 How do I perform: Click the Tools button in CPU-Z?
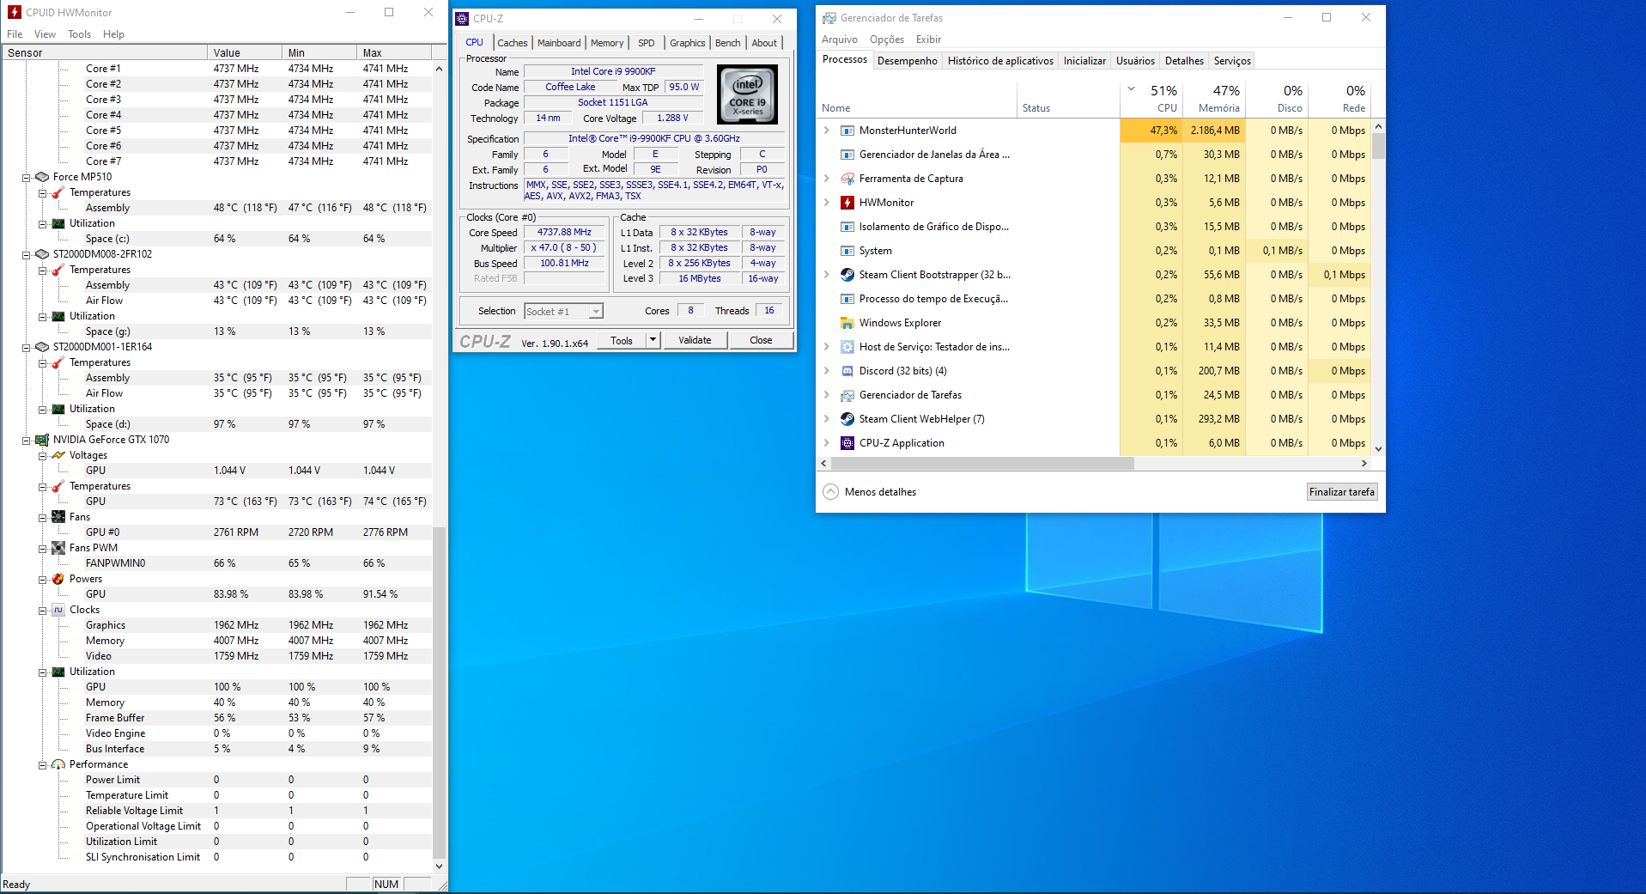pos(622,340)
